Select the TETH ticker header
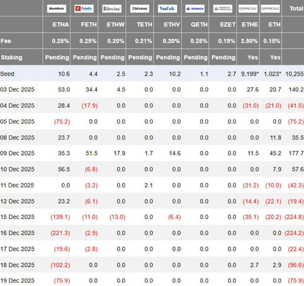The height and width of the screenshot is (286, 304). click(144, 24)
